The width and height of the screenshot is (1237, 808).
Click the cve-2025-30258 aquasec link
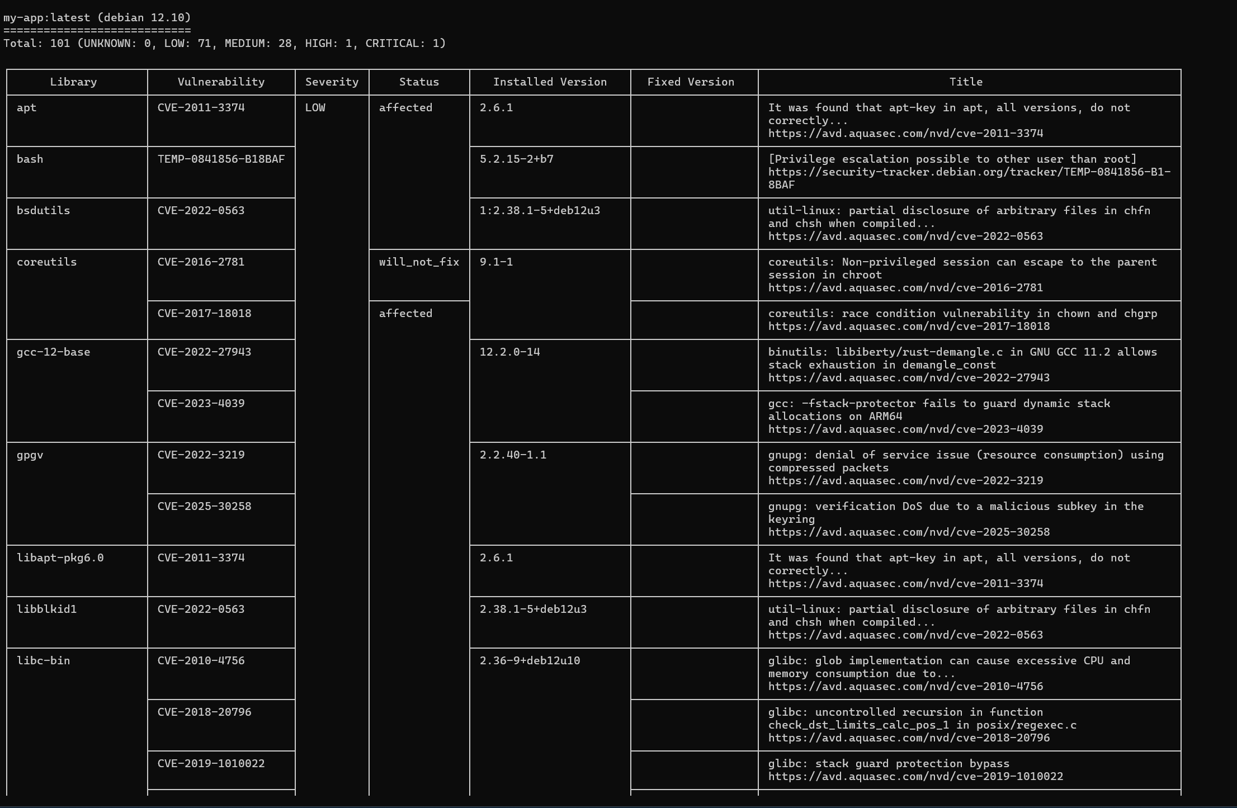pos(908,532)
